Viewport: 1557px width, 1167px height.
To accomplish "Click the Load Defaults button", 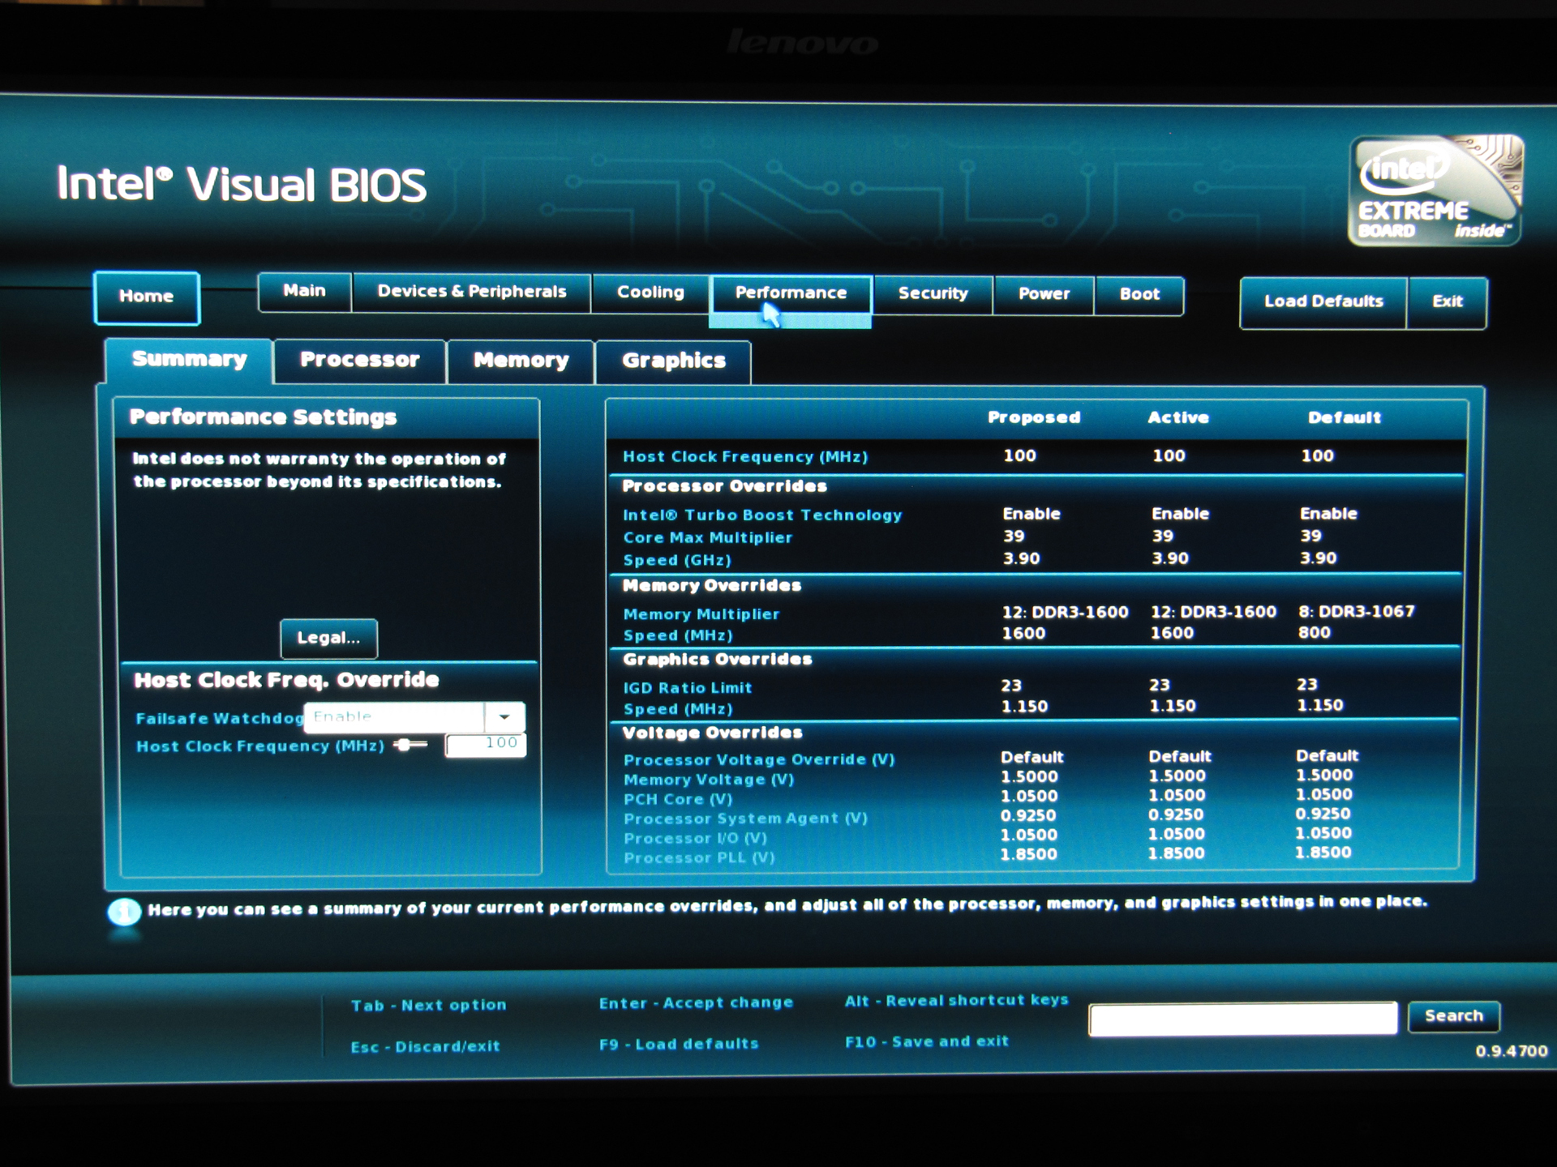I will 1323,302.
